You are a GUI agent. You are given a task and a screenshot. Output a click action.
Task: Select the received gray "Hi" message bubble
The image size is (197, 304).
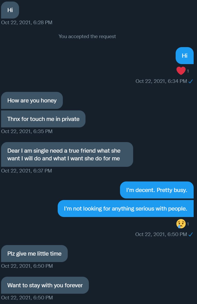click(10, 10)
